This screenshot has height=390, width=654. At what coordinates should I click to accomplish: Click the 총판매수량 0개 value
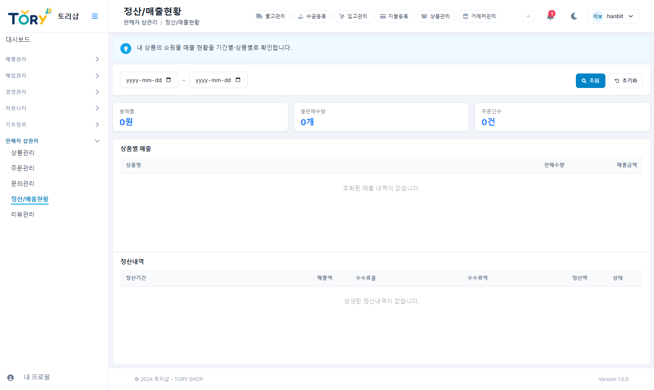click(x=307, y=122)
